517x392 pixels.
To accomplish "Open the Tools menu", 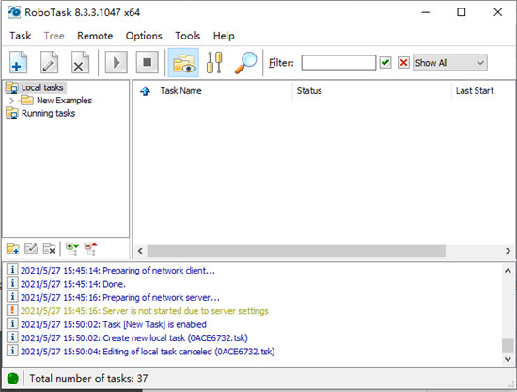I will coord(188,36).
